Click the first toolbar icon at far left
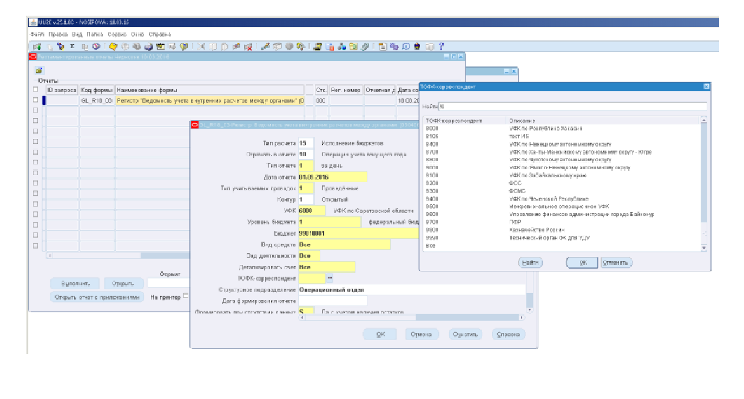This screenshot has width=744, height=399. point(37,46)
